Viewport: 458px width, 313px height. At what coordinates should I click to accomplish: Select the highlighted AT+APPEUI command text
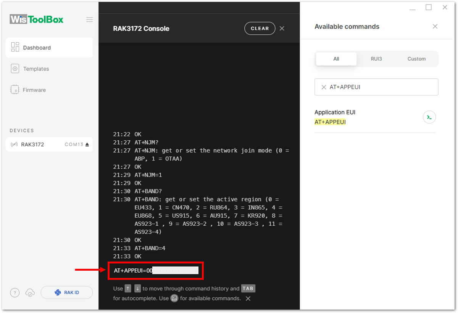(330, 122)
